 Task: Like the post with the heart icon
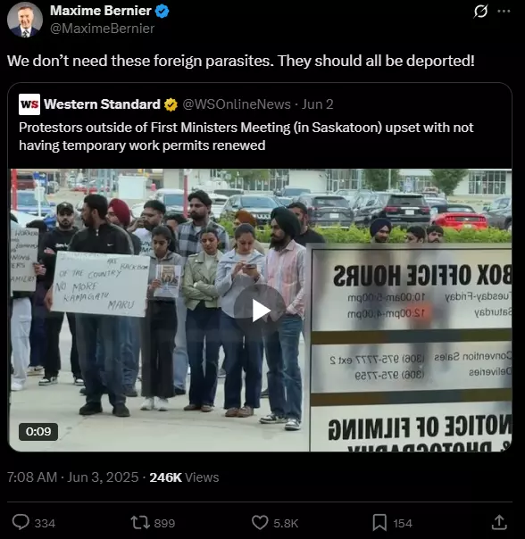pyautogui.click(x=260, y=523)
